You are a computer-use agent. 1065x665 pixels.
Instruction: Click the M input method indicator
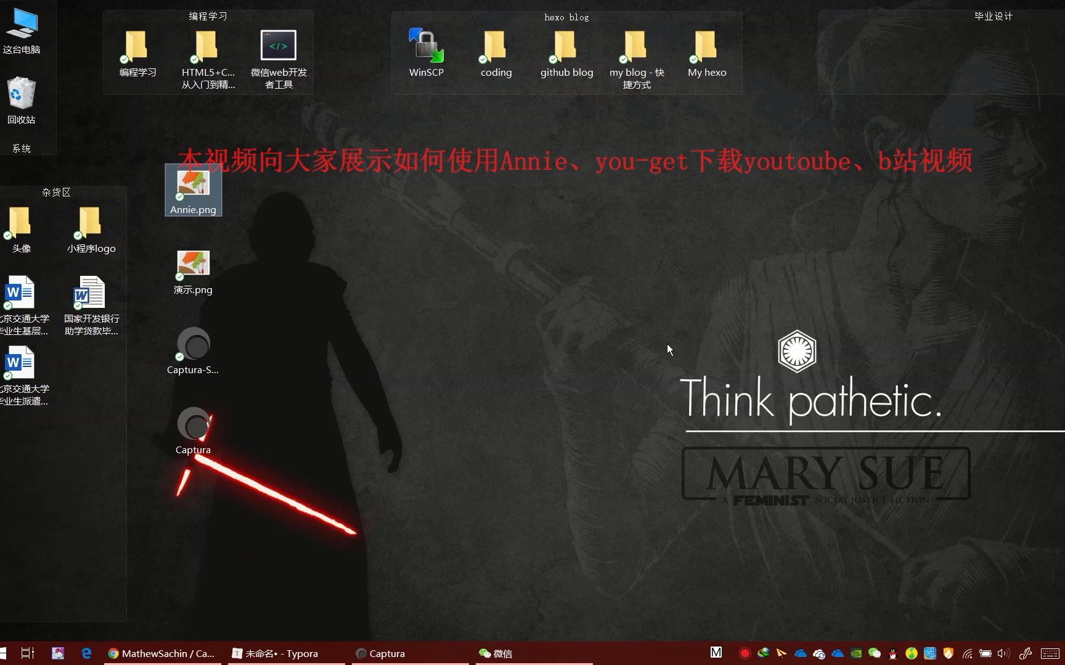pos(716,653)
